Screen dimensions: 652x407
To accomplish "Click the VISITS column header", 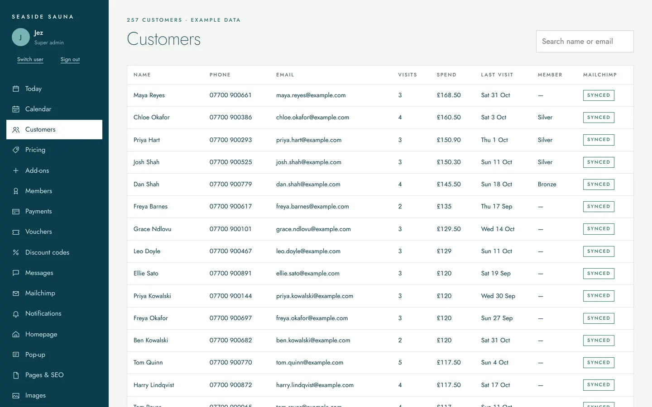I will point(407,75).
